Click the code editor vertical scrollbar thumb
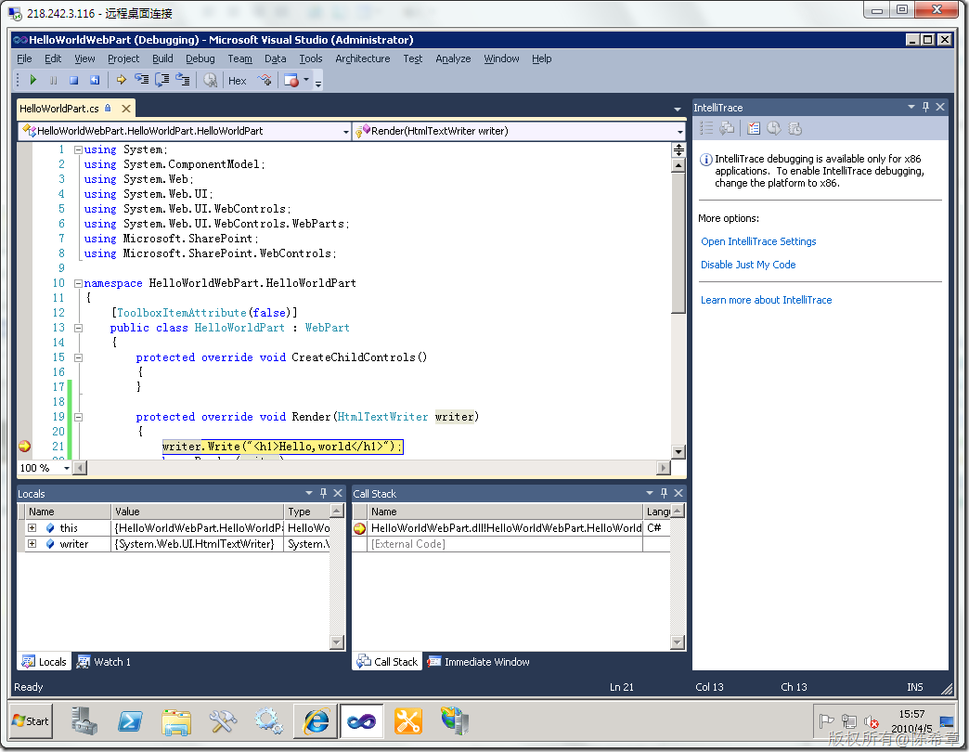Image resolution: width=969 pixels, height=752 pixels. 678,243
